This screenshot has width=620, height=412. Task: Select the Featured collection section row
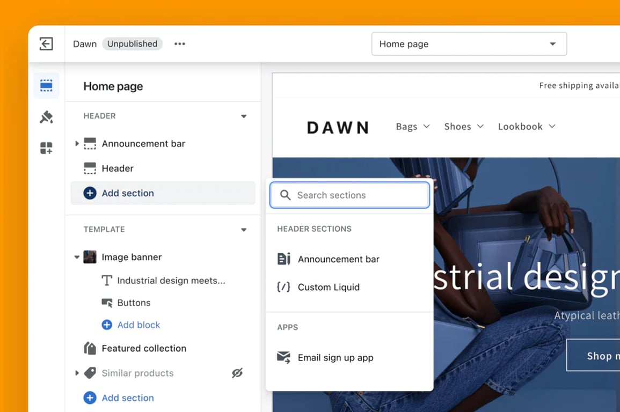[163, 348]
